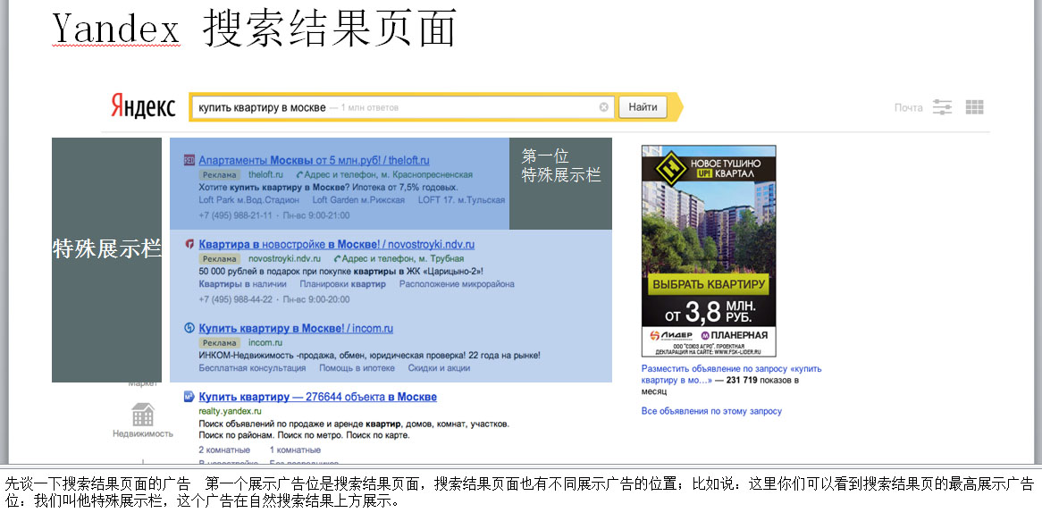Click the Найти search button
The width and height of the screenshot is (1042, 521).
tap(643, 107)
